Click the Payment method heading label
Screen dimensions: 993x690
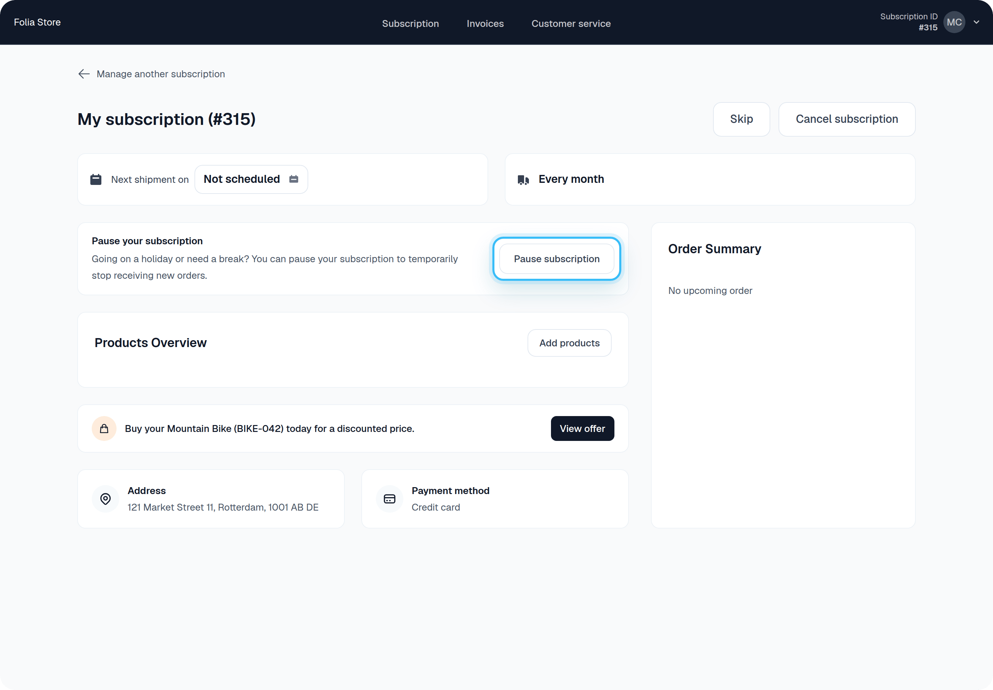click(451, 491)
